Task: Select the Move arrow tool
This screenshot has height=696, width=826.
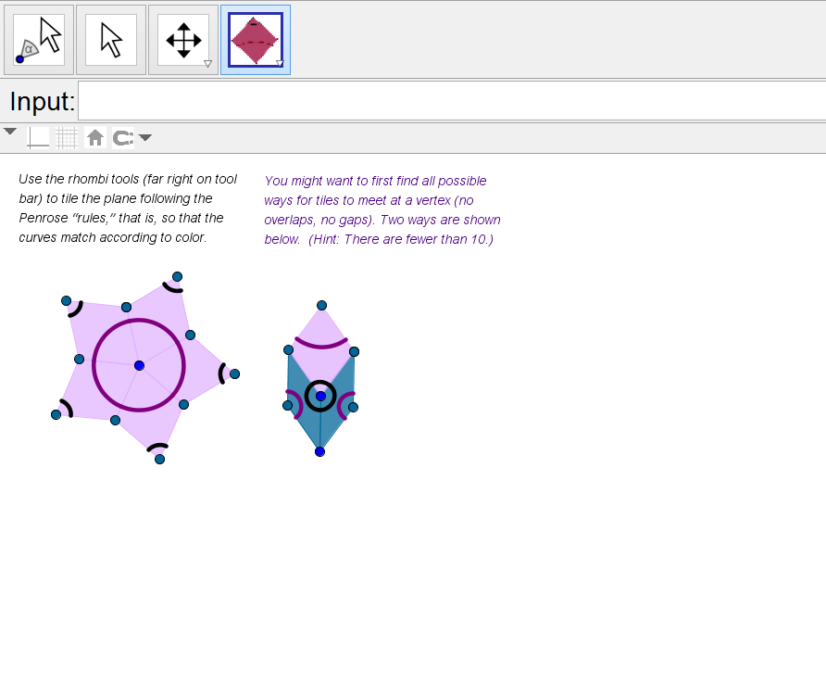Action: tap(111, 40)
